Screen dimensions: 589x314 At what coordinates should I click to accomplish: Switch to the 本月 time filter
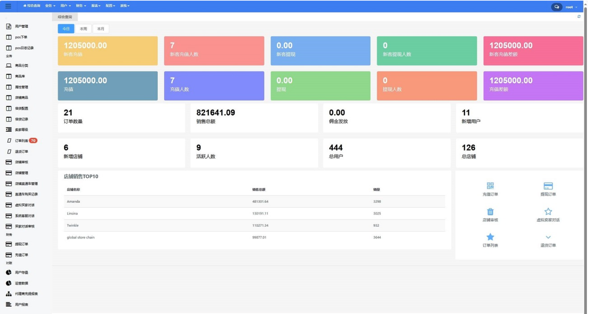101,29
